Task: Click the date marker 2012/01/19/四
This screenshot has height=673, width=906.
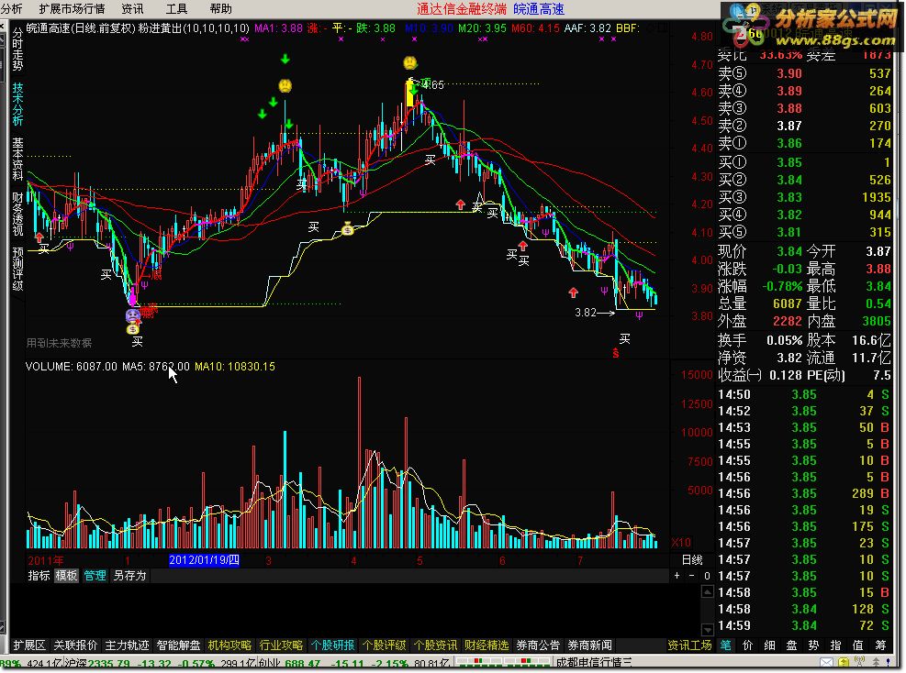Action: point(204,560)
